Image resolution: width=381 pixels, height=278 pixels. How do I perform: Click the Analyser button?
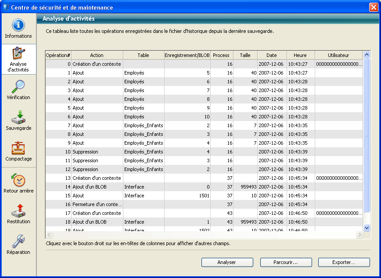coord(227,262)
